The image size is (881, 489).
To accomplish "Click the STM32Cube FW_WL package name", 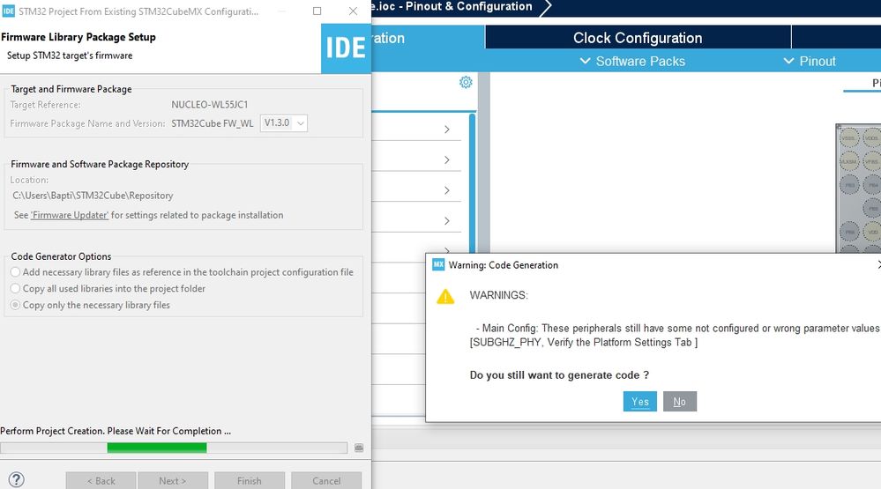I will pos(213,123).
